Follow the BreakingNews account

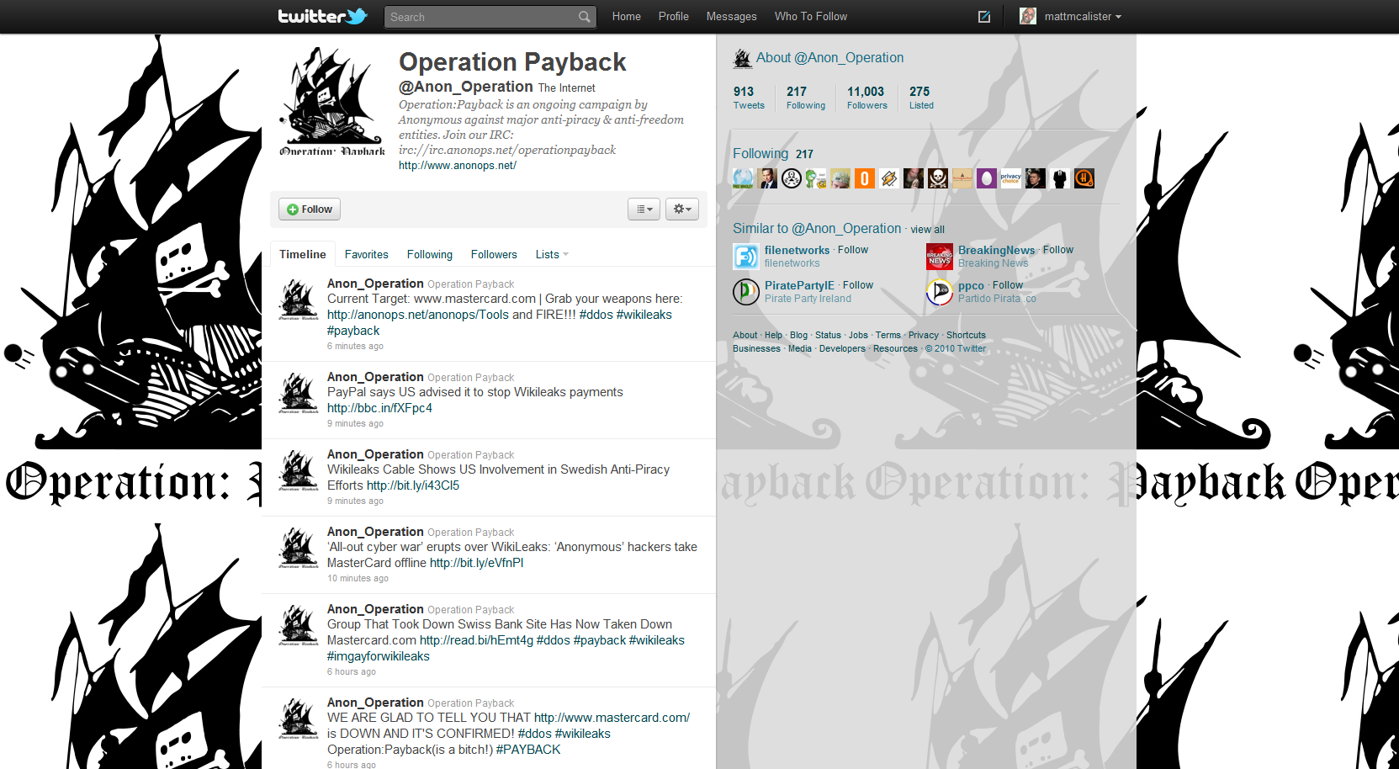[1058, 250]
